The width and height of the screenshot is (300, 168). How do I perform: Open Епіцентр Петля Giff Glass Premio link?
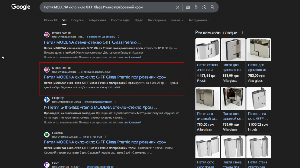100,108
